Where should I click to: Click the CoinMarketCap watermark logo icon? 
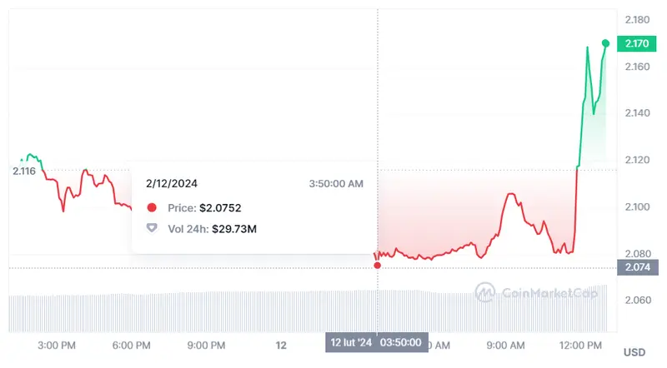[x=486, y=291]
